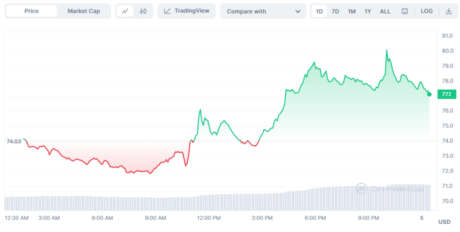Click the 9:00 AM time axis label
The width and height of the screenshot is (460, 232).
pos(155,218)
